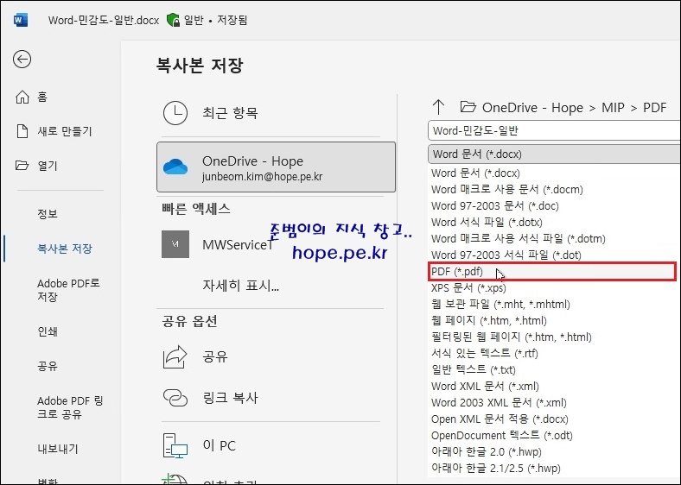Image resolution: width=681 pixels, height=485 pixels.
Task: Click the folder icon in path breadcrumb
Action: pos(468,107)
